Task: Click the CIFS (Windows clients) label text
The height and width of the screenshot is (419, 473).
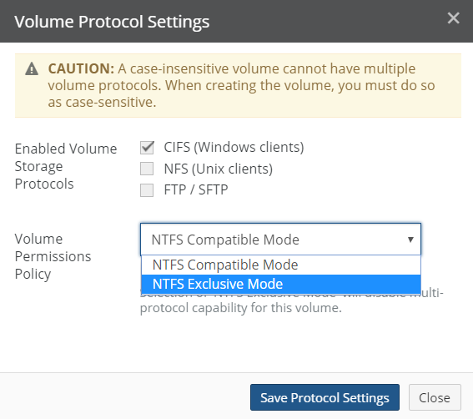Action: (x=234, y=147)
